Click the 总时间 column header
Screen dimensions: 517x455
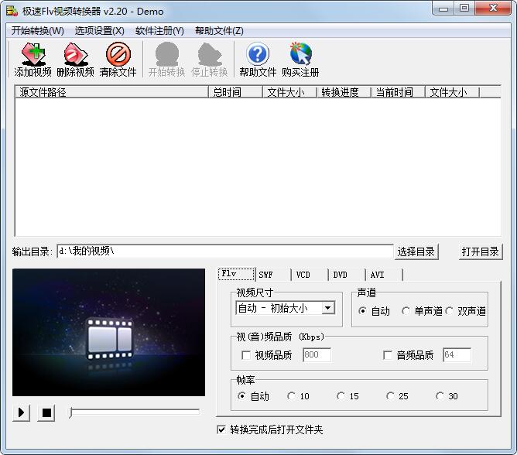(235, 92)
